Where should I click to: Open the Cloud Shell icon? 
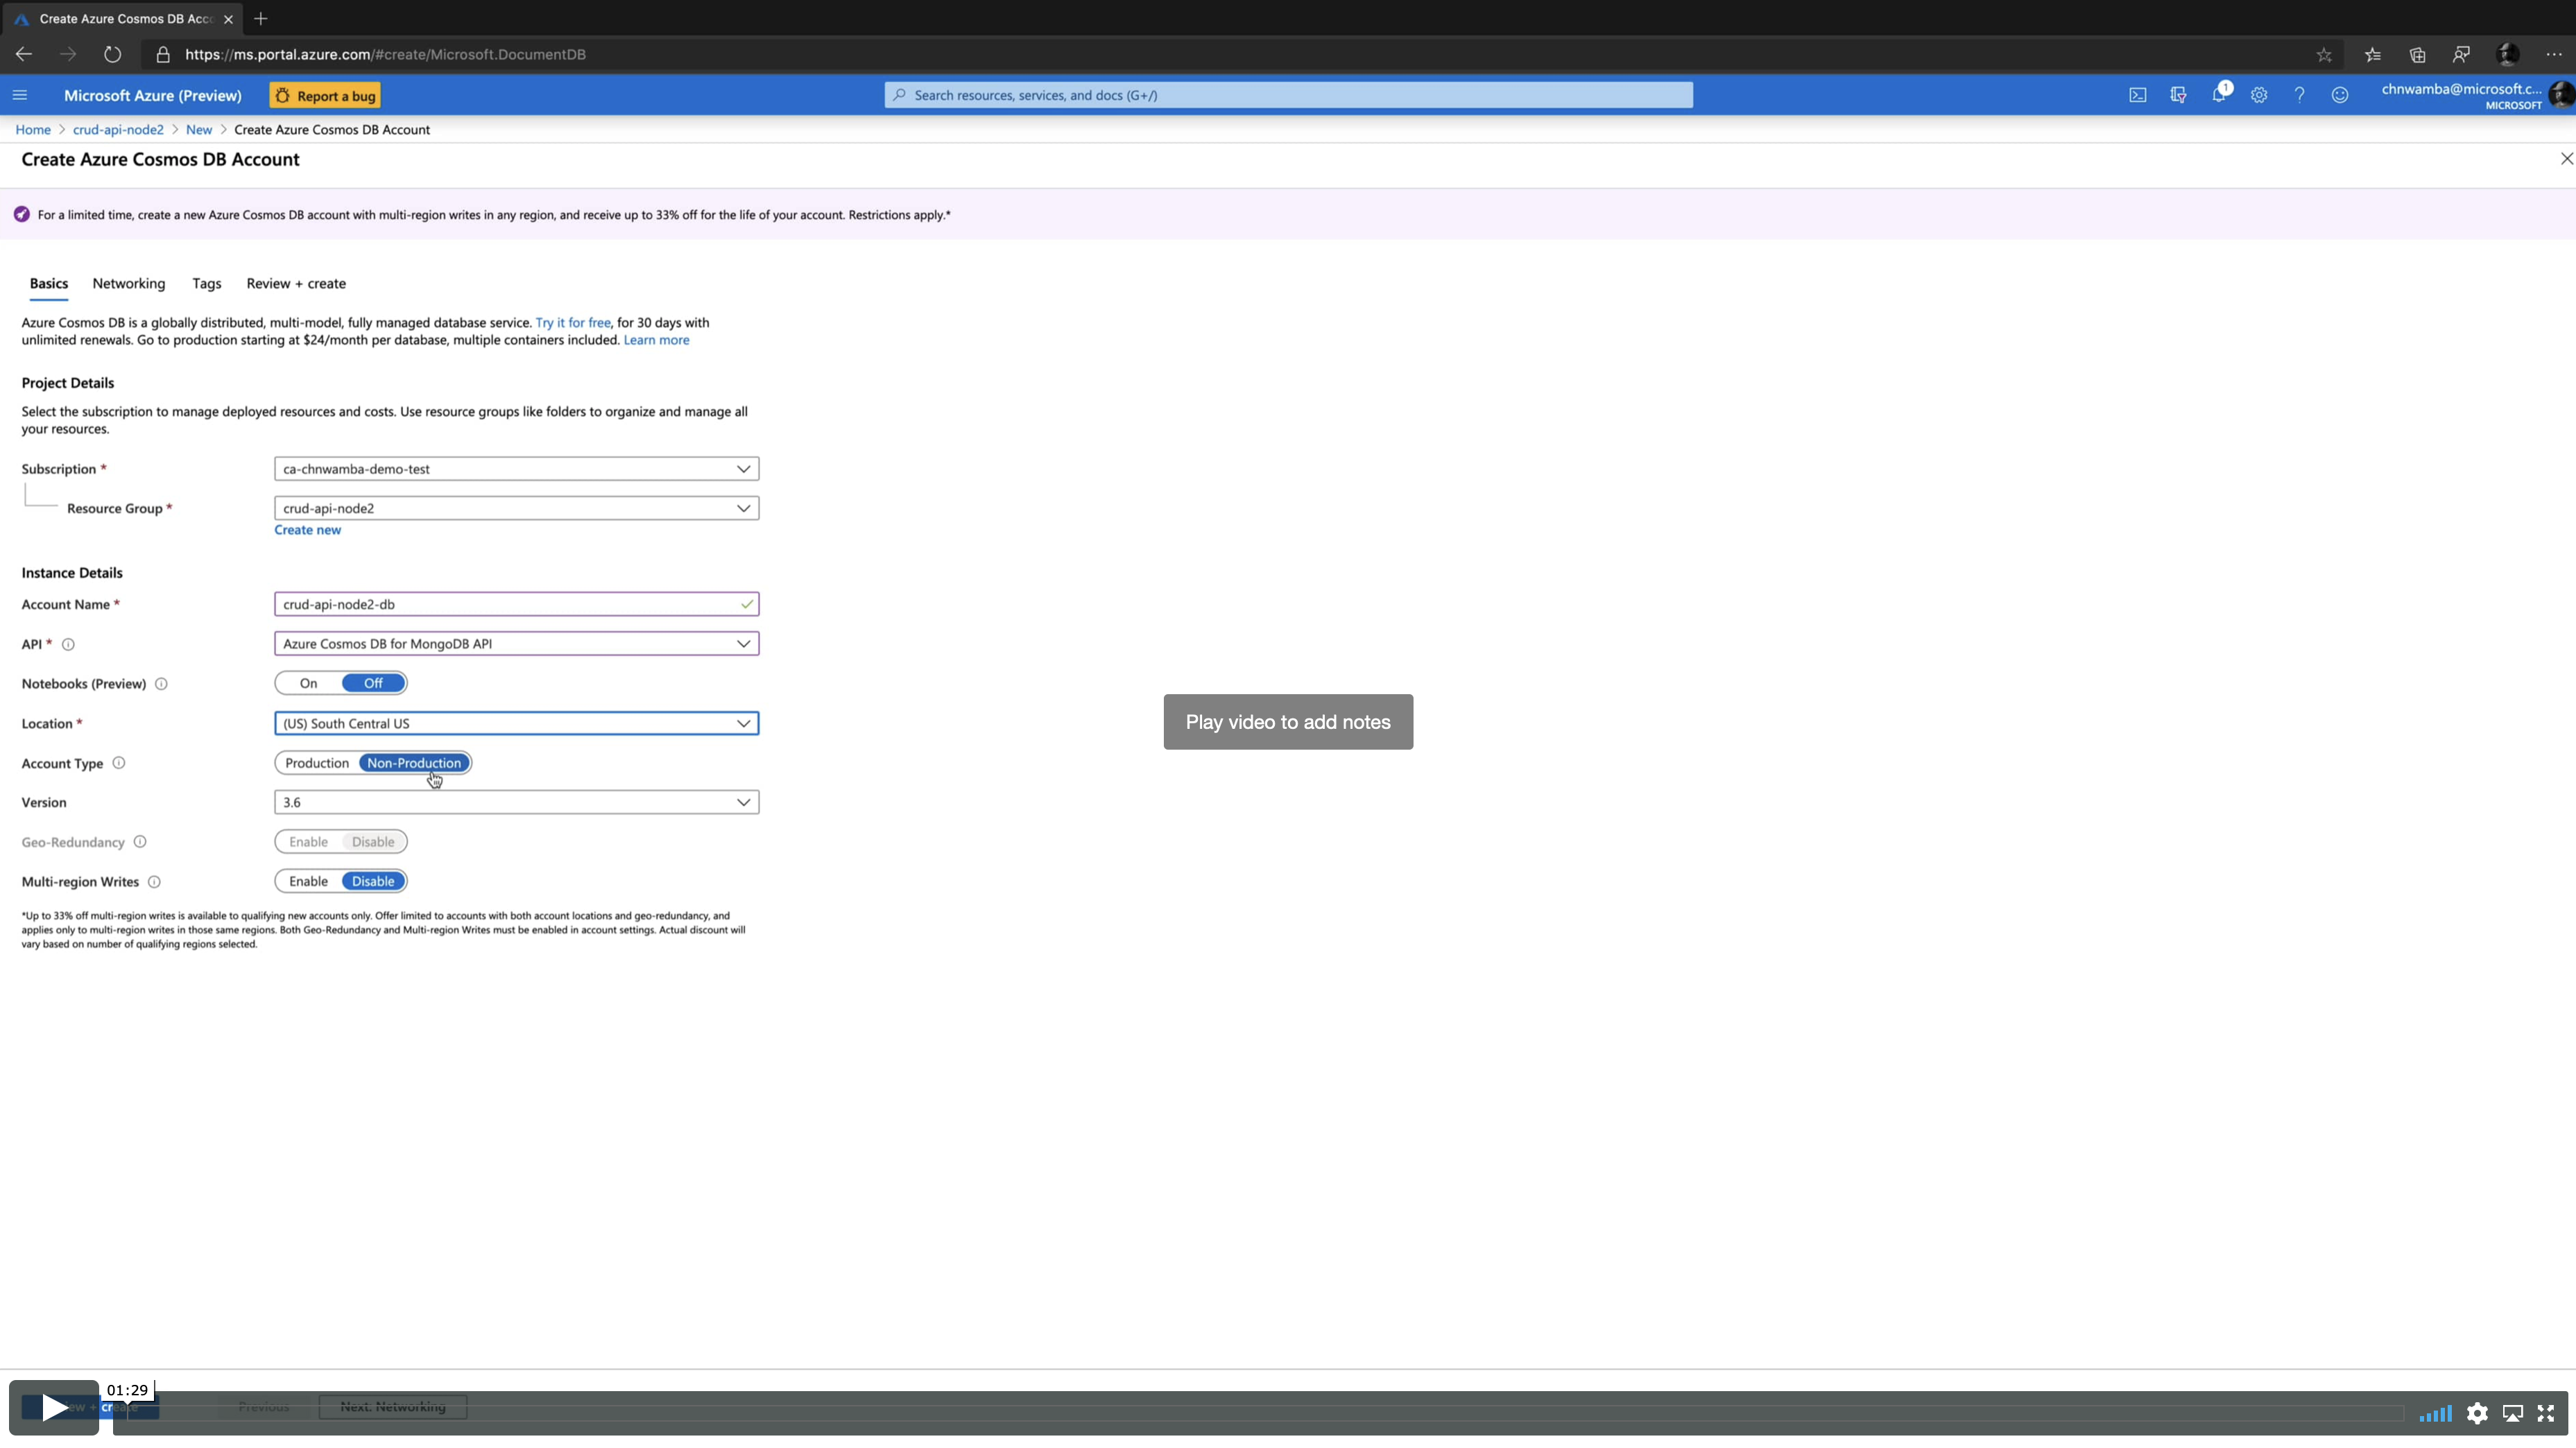pyautogui.click(x=2137, y=95)
